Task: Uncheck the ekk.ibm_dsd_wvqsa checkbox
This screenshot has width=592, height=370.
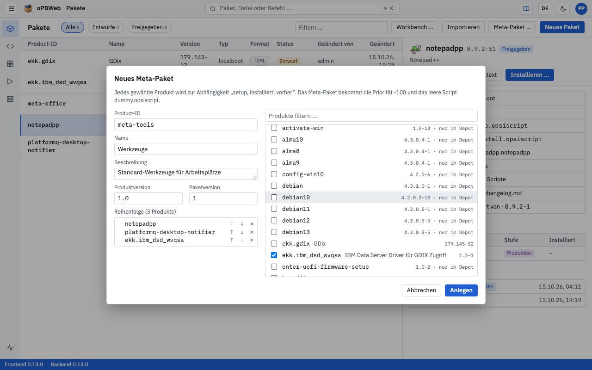Action: click(274, 255)
